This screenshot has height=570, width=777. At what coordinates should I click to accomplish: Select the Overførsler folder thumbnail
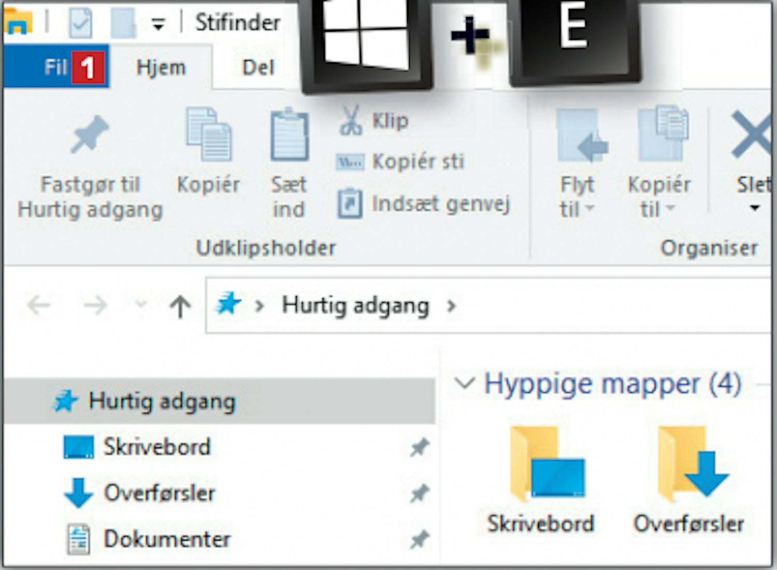[689, 480]
